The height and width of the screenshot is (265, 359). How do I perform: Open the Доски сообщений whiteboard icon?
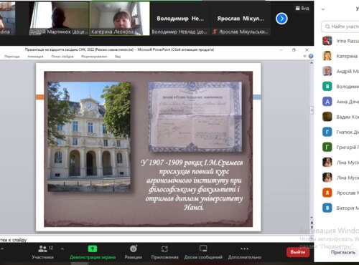203,249
